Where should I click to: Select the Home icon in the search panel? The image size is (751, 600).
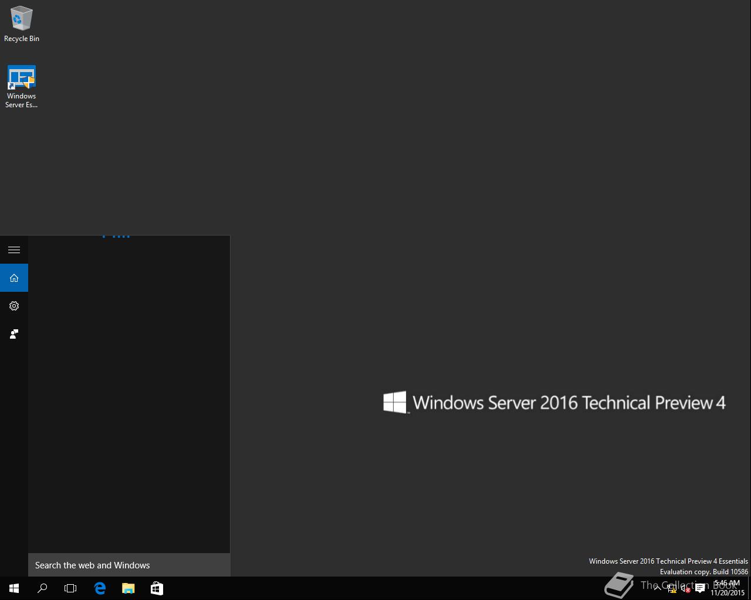pos(14,278)
